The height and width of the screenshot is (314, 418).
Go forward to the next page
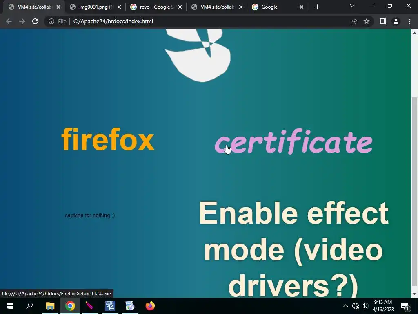tap(22, 21)
